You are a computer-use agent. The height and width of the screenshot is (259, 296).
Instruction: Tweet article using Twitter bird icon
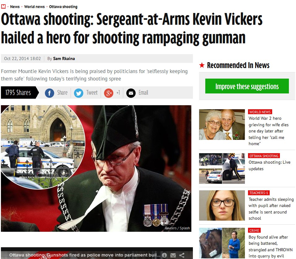(79, 93)
